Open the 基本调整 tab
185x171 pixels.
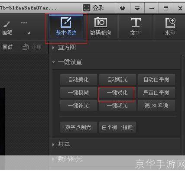click(66, 27)
